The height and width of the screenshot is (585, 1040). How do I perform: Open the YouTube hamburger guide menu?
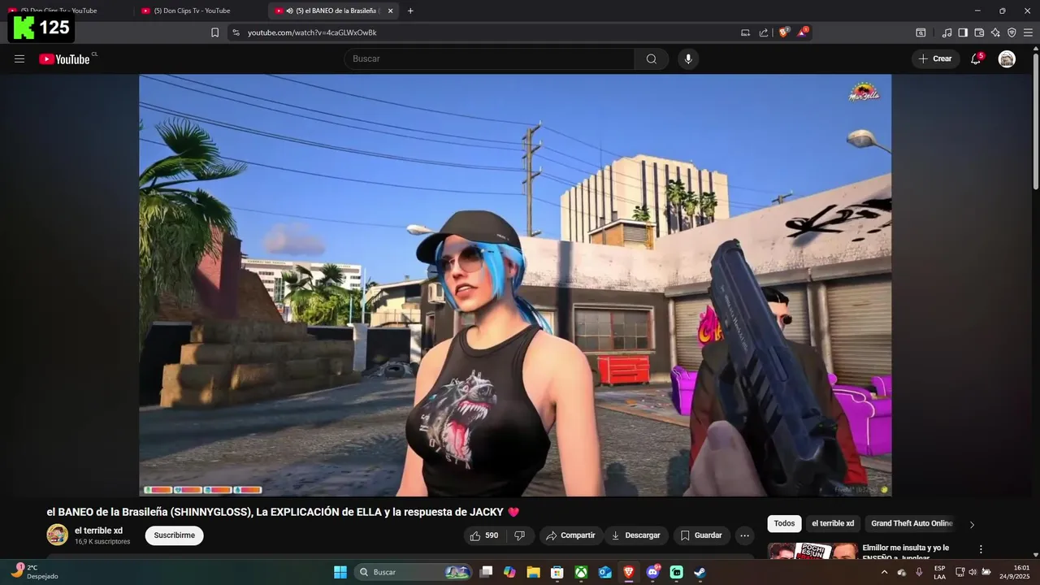pos(19,58)
